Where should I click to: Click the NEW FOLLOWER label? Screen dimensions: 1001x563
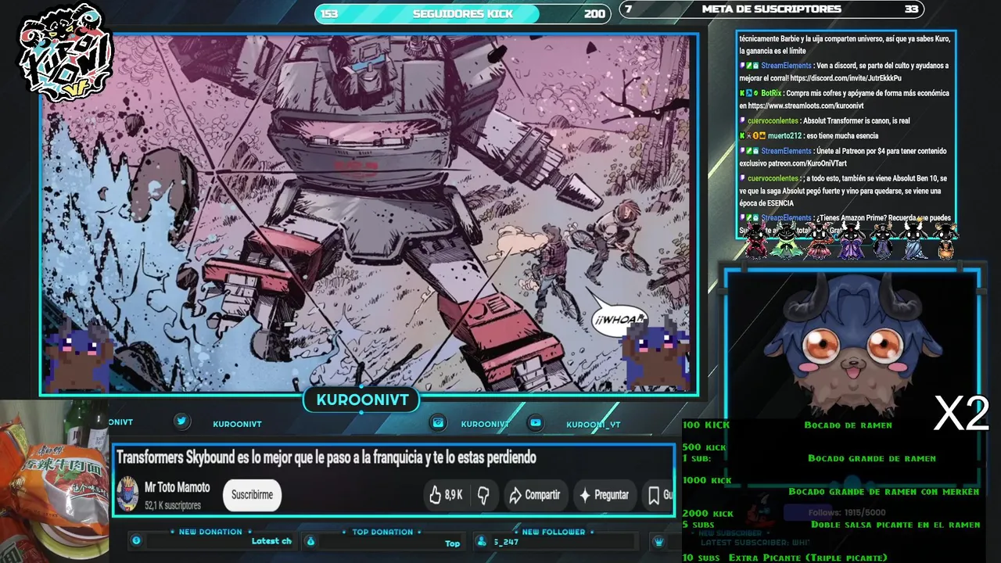click(x=554, y=532)
